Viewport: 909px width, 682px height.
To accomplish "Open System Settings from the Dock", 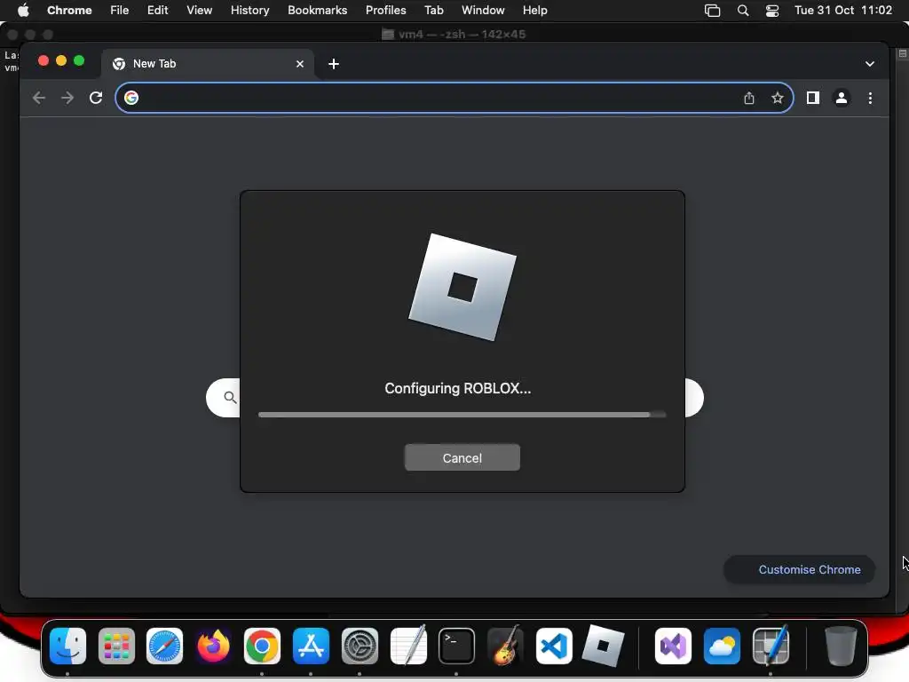I will tap(360, 646).
